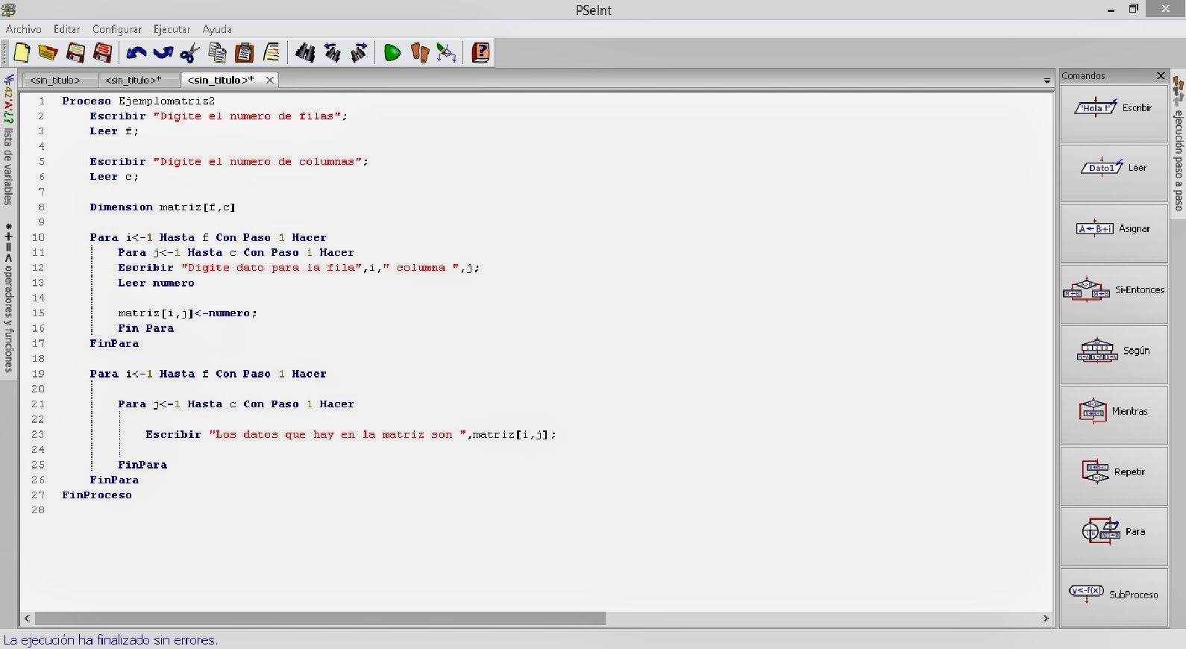Screen dimensions: 1186x649
Task: Minimize the PSeInt window
Action: [1111, 9]
